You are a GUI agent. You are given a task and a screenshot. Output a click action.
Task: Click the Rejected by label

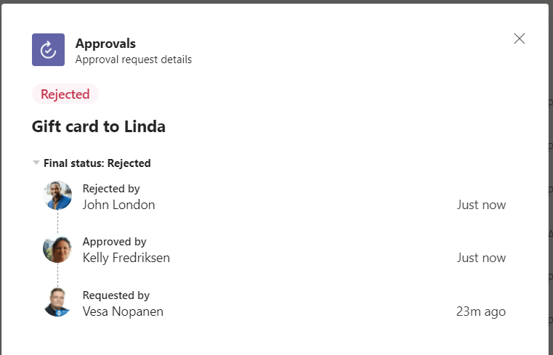(x=111, y=189)
